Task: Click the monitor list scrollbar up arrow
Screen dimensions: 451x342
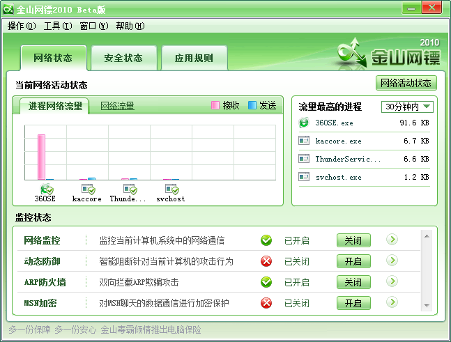Action: pyautogui.click(x=427, y=236)
